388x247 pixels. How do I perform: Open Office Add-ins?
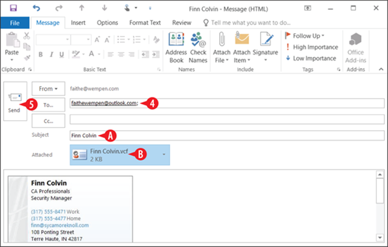[355, 48]
